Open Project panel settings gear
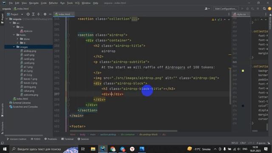This screenshot has width=272, height=153. [x=45, y=14]
